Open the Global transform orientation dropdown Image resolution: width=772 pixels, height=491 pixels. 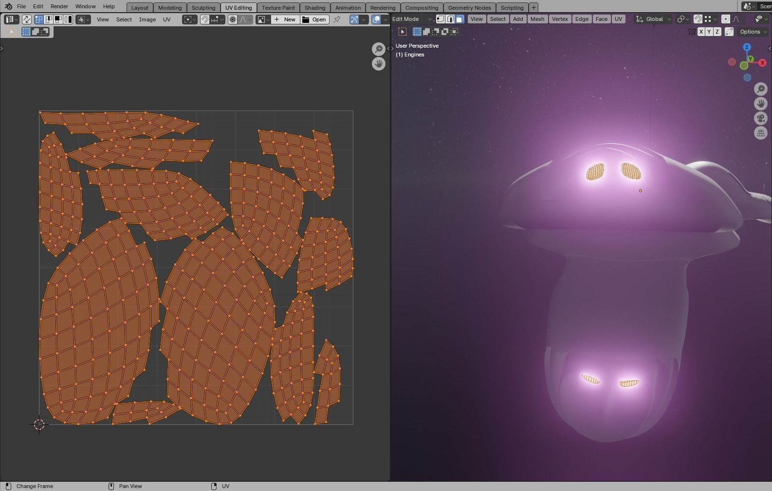pyautogui.click(x=654, y=19)
